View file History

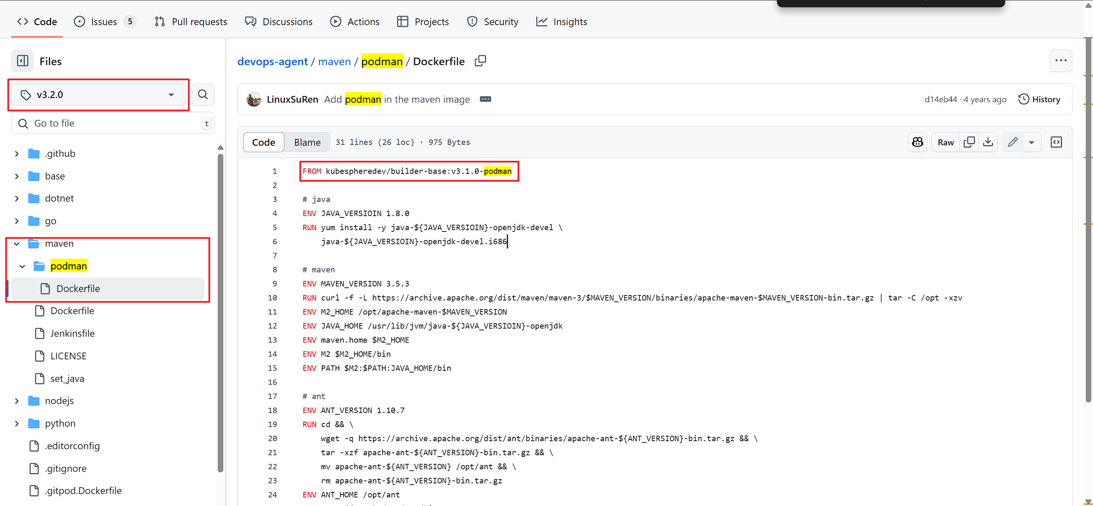1039,99
